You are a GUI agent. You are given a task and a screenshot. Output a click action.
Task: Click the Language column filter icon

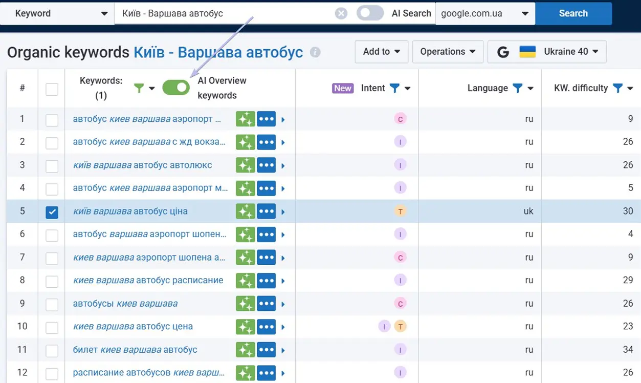pos(518,88)
